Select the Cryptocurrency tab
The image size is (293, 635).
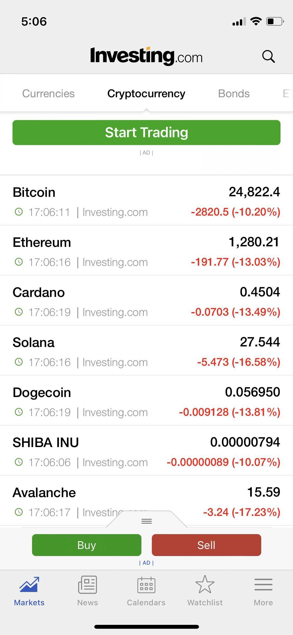pos(146,94)
